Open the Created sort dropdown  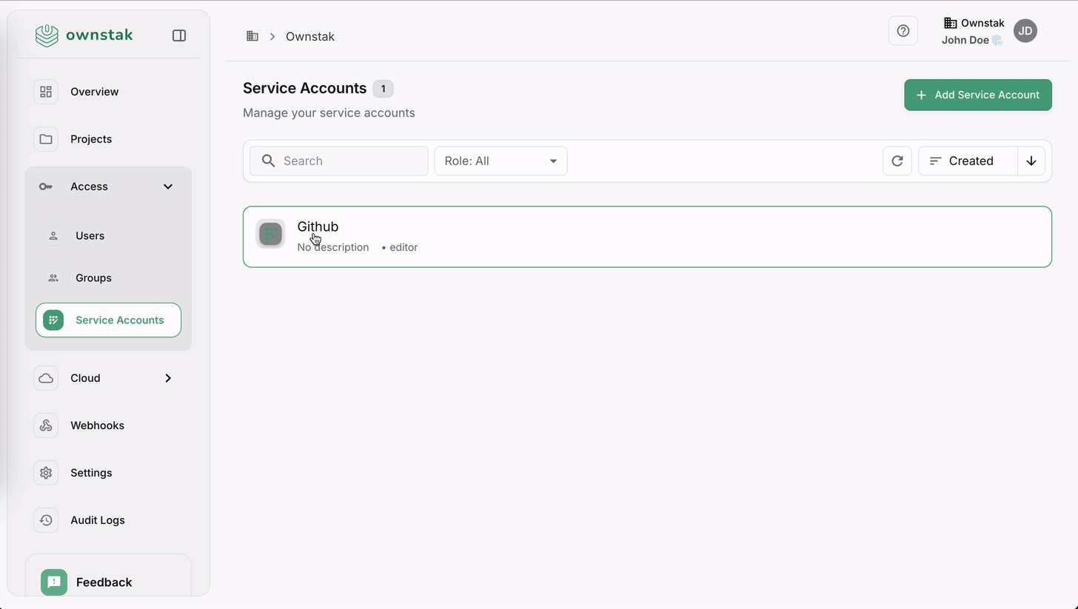coord(968,161)
